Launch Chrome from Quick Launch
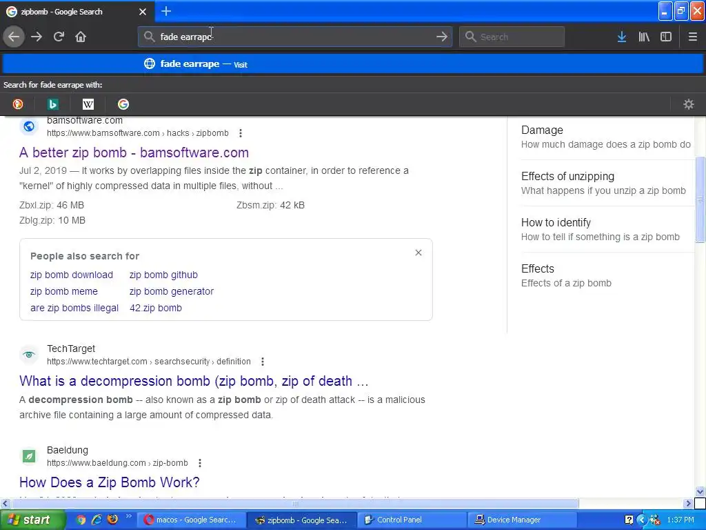This screenshot has width=706, height=530. click(x=81, y=520)
